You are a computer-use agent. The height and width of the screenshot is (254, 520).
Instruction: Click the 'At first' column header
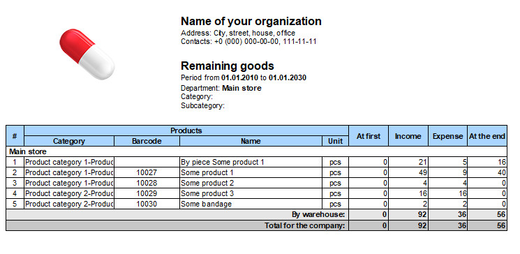(x=369, y=136)
